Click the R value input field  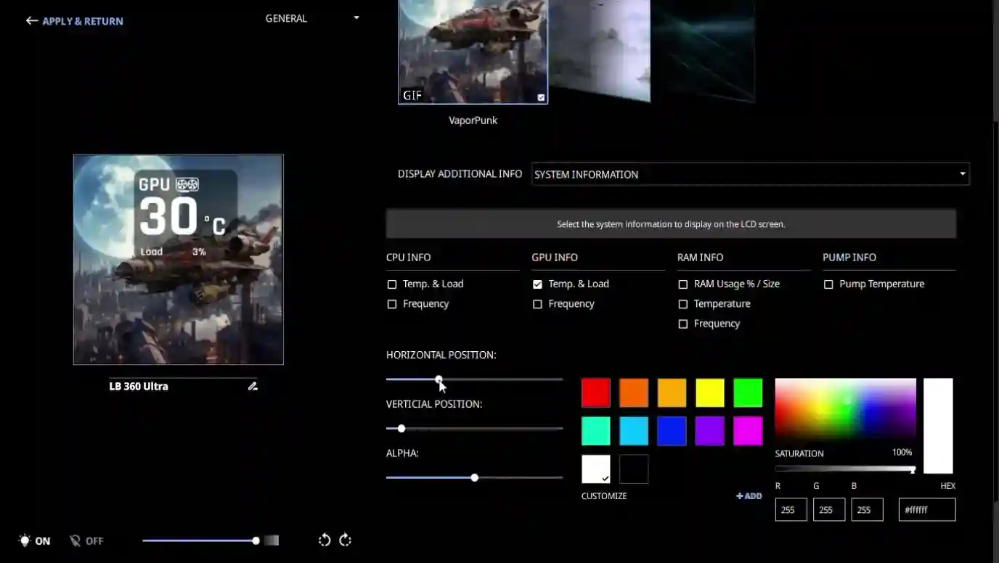click(x=791, y=509)
